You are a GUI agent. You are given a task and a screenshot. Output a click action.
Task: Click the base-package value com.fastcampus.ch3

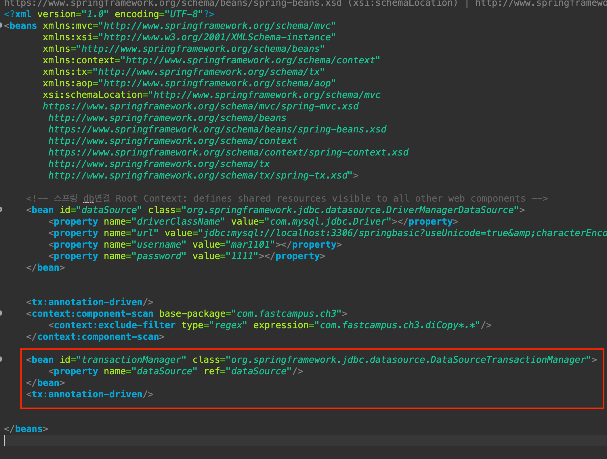coord(286,314)
